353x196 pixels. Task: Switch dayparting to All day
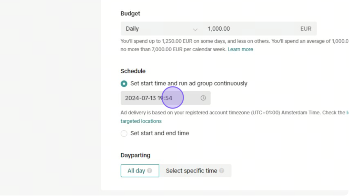coord(140,171)
